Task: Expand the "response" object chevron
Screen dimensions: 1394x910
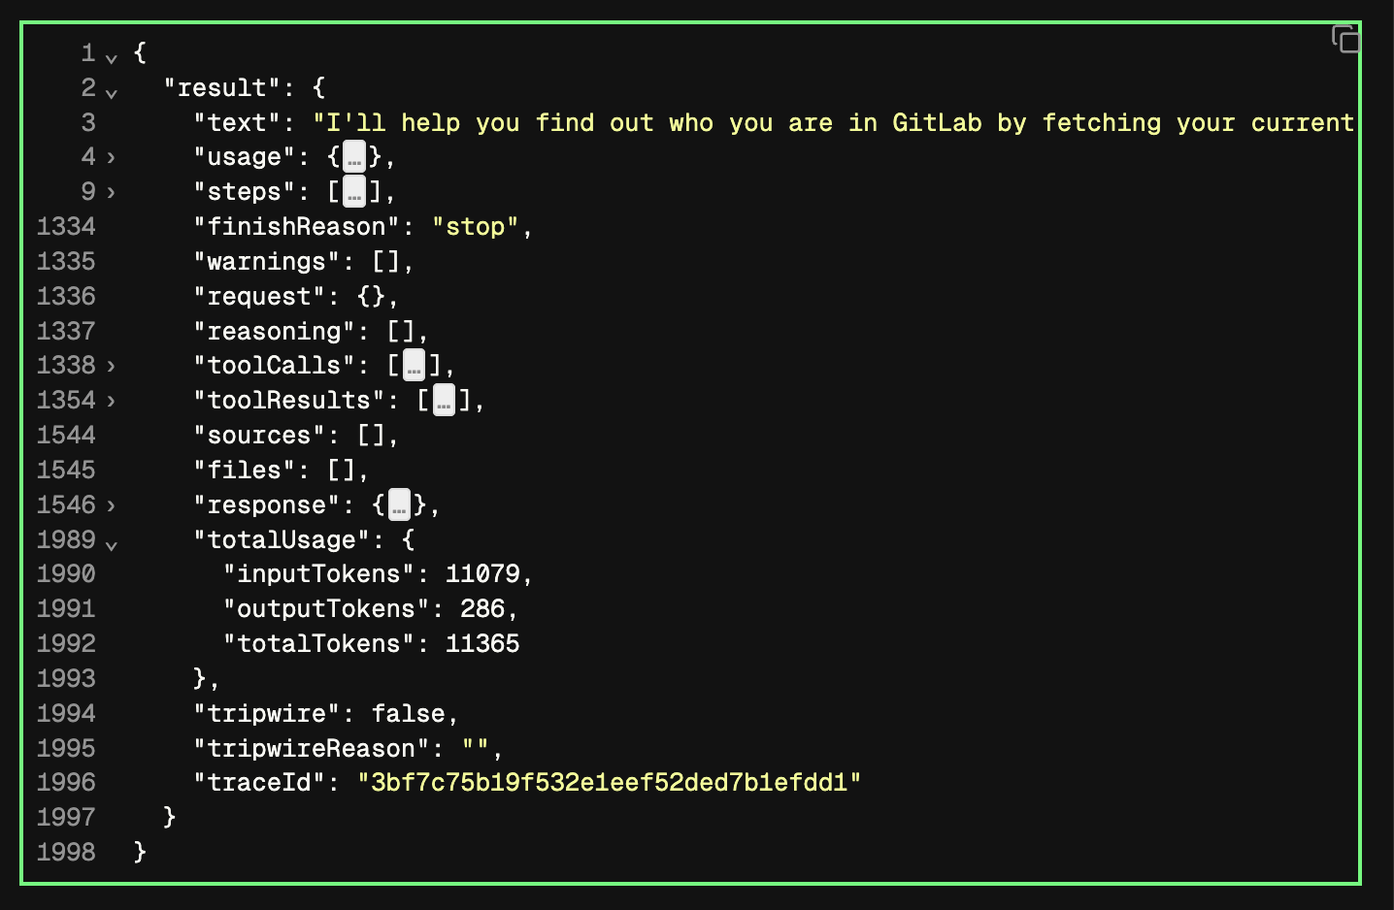Action: tap(112, 505)
